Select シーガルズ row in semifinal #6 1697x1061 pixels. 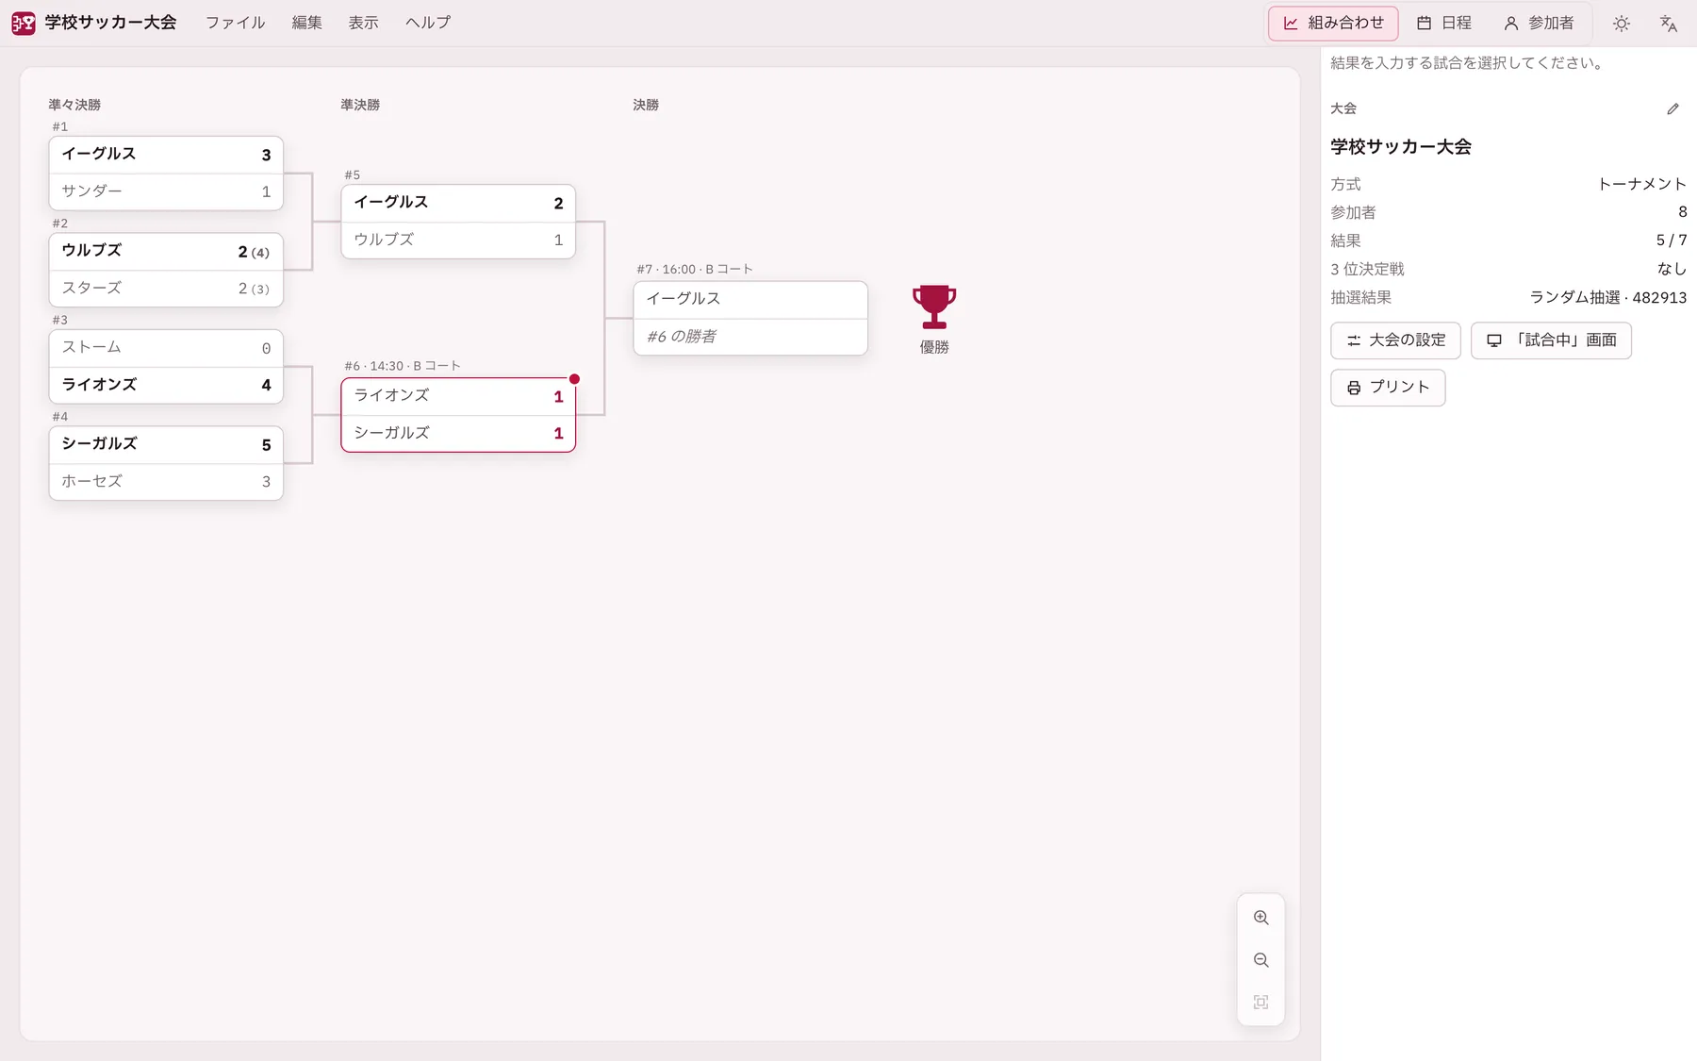point(458,434)
